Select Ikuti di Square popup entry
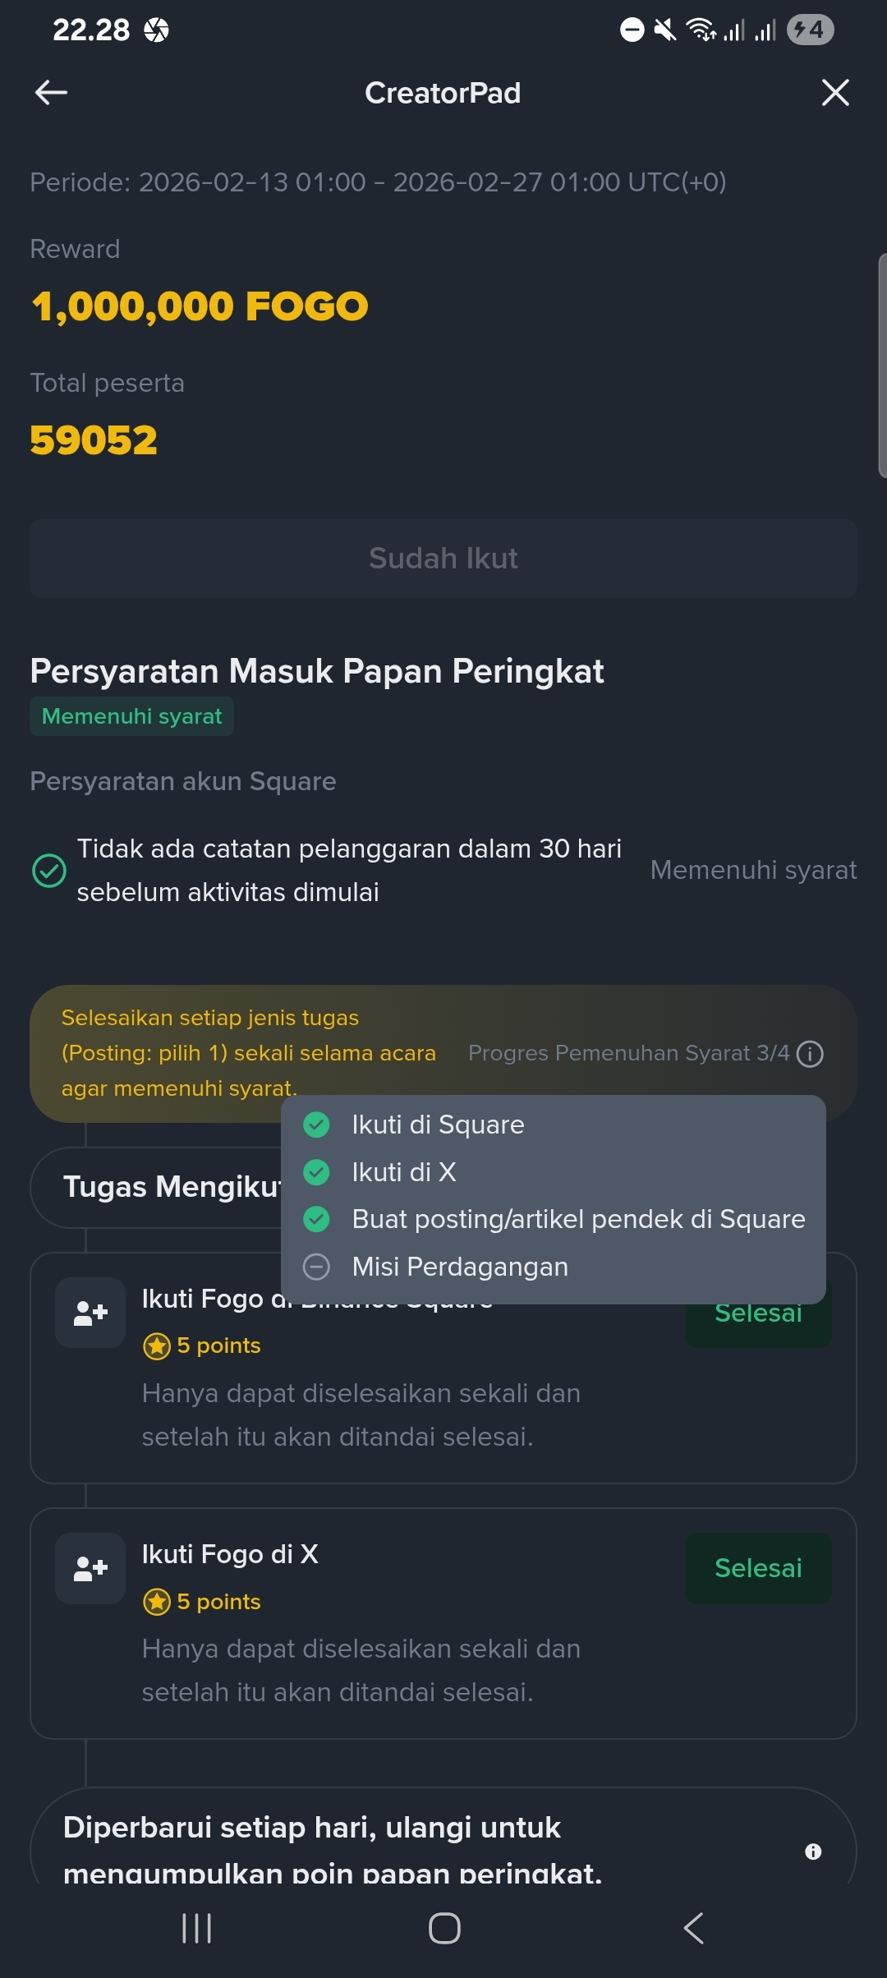 point(554,1125)
